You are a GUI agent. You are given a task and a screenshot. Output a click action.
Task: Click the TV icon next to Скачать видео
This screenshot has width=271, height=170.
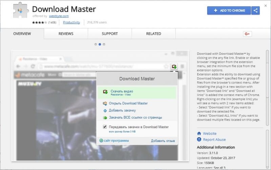[x=105, y=92]
